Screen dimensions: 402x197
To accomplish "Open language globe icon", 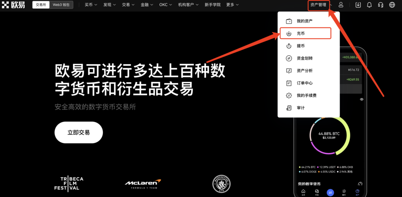I will tap(392, 5).
